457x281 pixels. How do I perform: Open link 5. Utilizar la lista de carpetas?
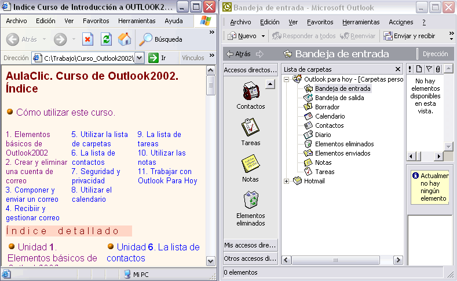pyautogui.click(x=100, y=139)
